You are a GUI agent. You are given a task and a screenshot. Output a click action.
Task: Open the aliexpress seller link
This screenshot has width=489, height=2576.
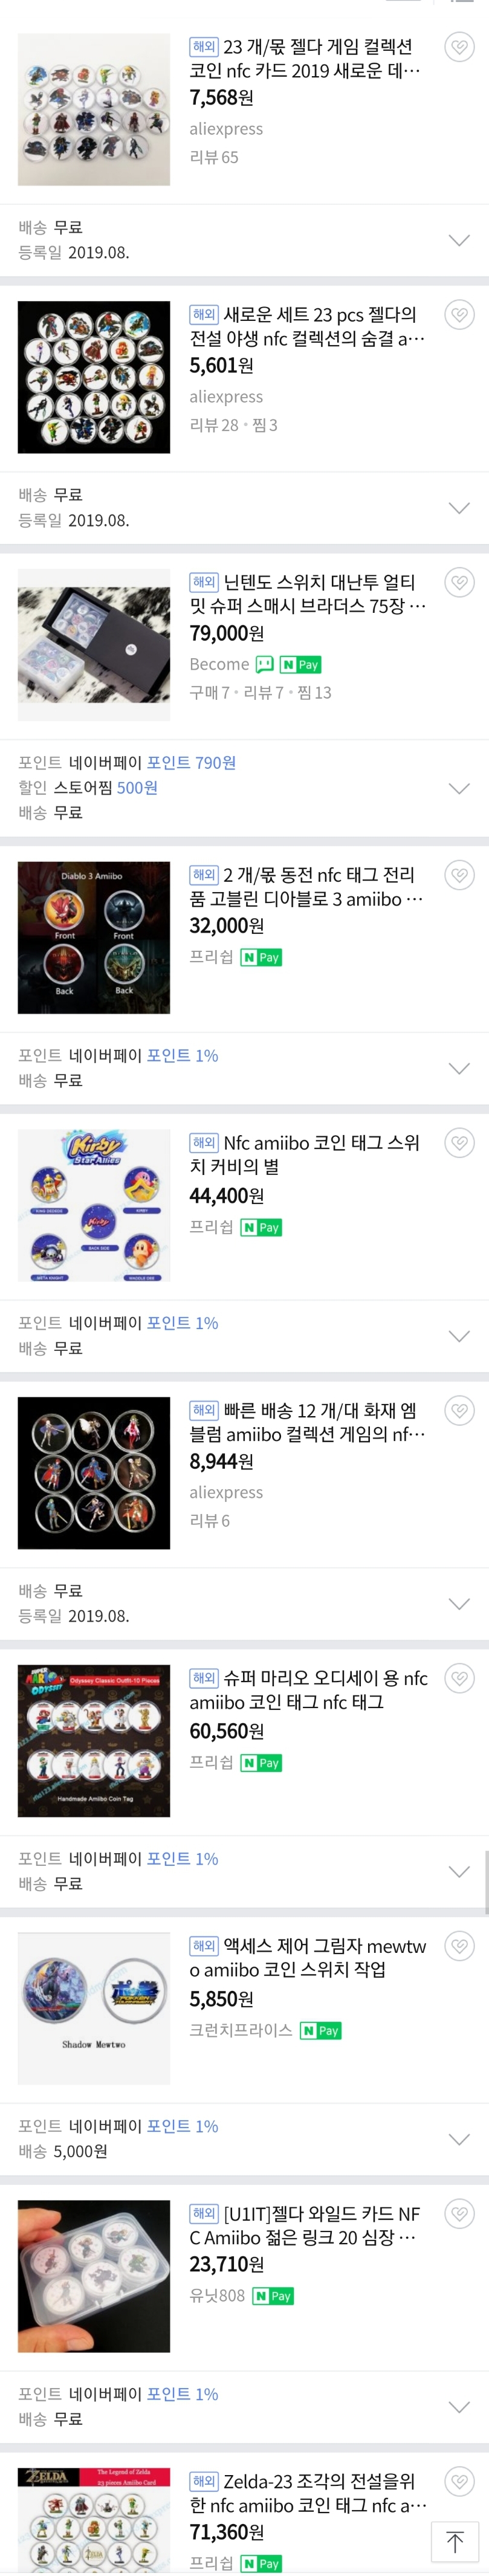(226, 128)
